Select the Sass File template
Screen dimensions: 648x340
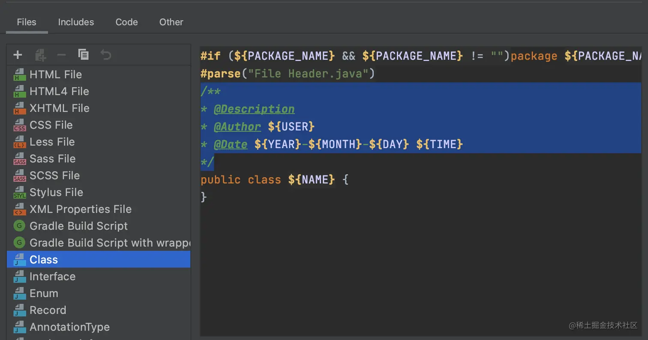(x=99, y=158)
